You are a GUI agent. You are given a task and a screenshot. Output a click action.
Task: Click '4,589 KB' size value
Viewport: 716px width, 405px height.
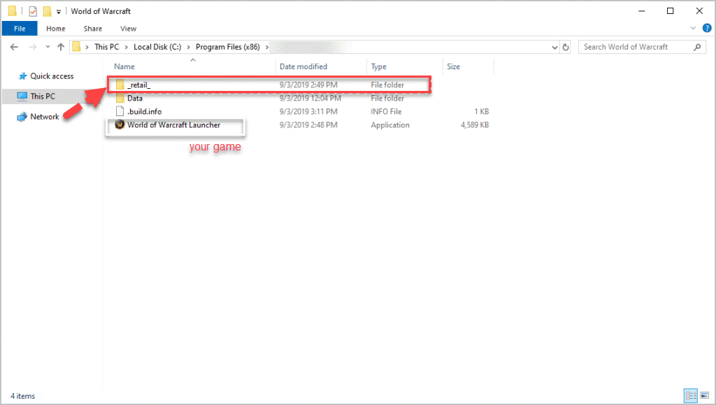click(x=475, y=125)
